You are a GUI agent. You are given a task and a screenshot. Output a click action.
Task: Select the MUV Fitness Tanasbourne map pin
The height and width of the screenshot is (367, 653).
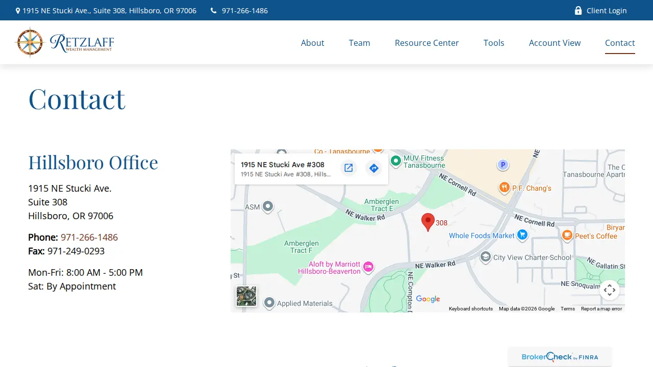coord(395,161)
